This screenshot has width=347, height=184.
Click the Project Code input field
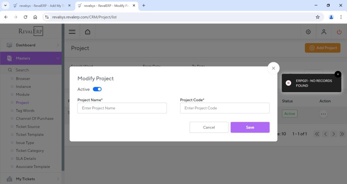pyautogui.click(x=225, y=108)
